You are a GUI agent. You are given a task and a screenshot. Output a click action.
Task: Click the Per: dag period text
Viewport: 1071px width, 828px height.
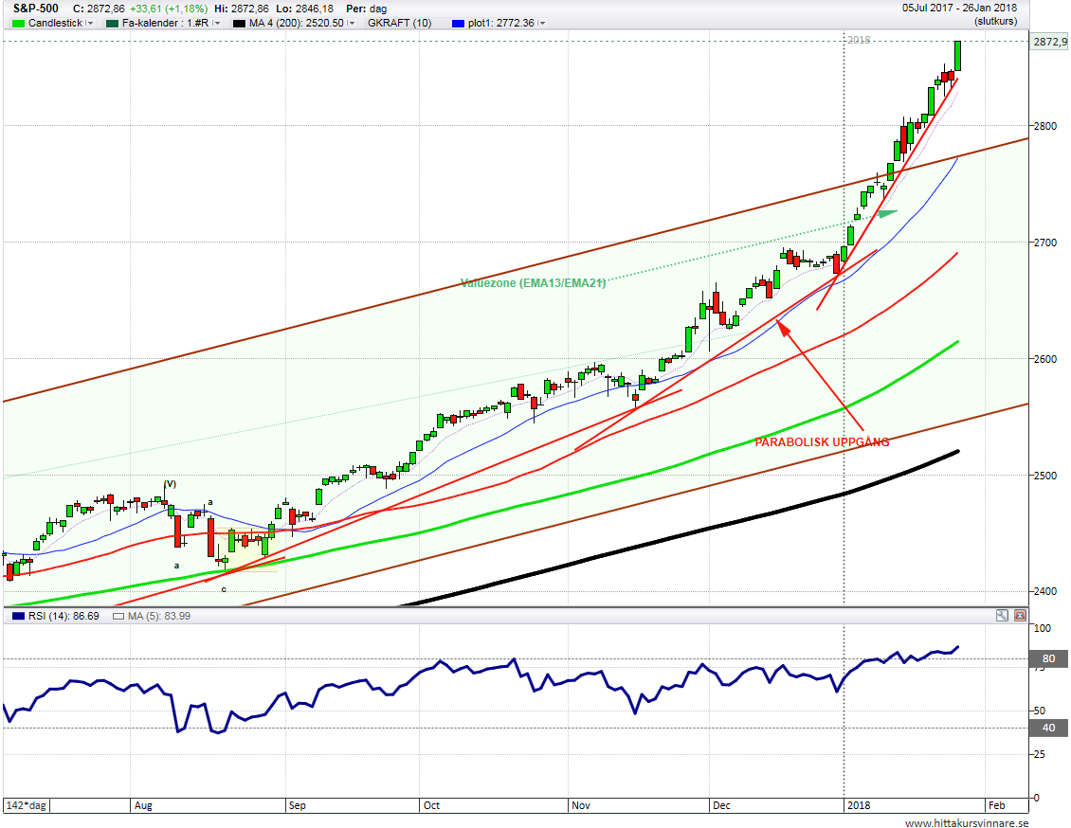[367, 9]
